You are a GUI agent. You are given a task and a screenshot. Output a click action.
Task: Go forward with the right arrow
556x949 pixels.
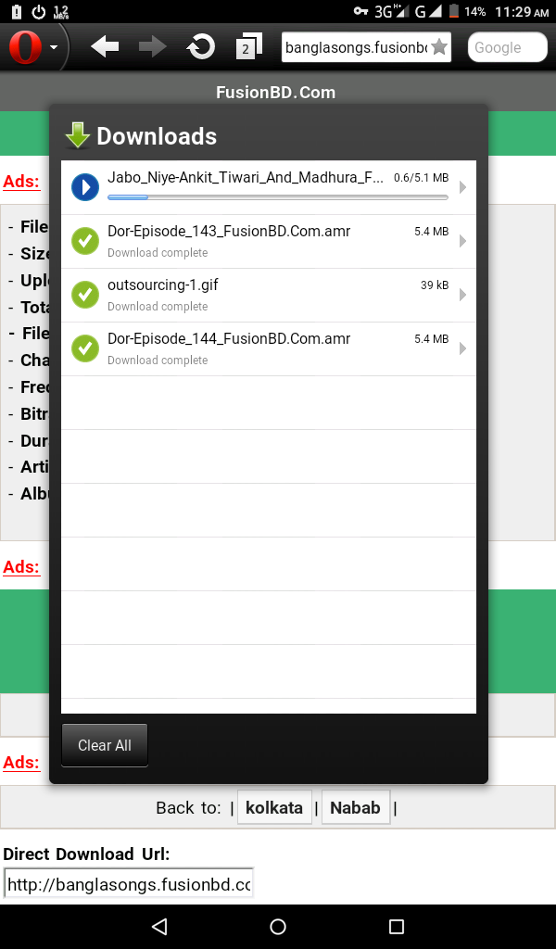click(x=153, y=47)
